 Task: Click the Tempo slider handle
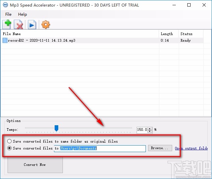click(56, 128)
